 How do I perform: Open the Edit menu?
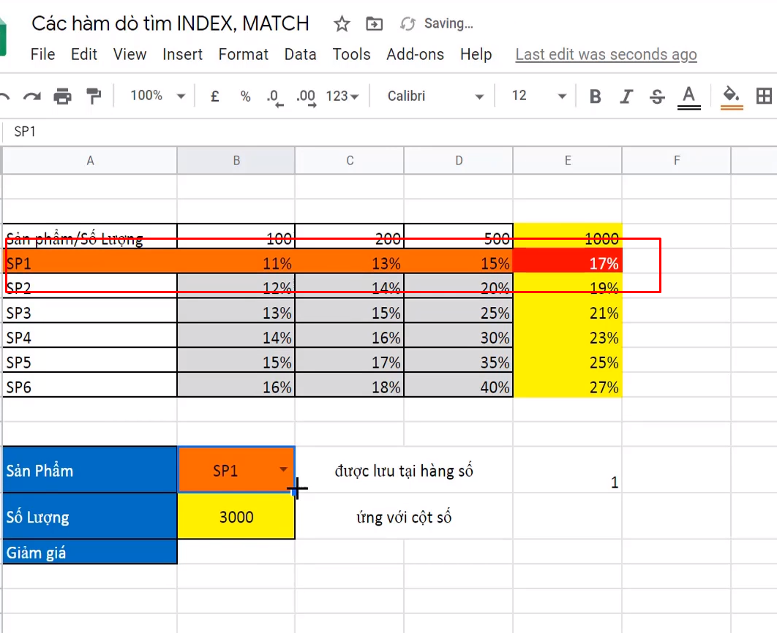click(83, 54)
